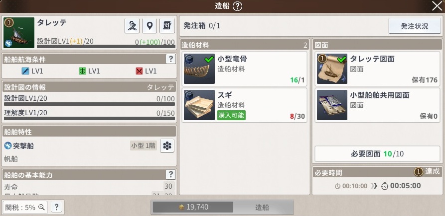
Task: Close the 造船 window with X
Action: (x=437, y=6)
